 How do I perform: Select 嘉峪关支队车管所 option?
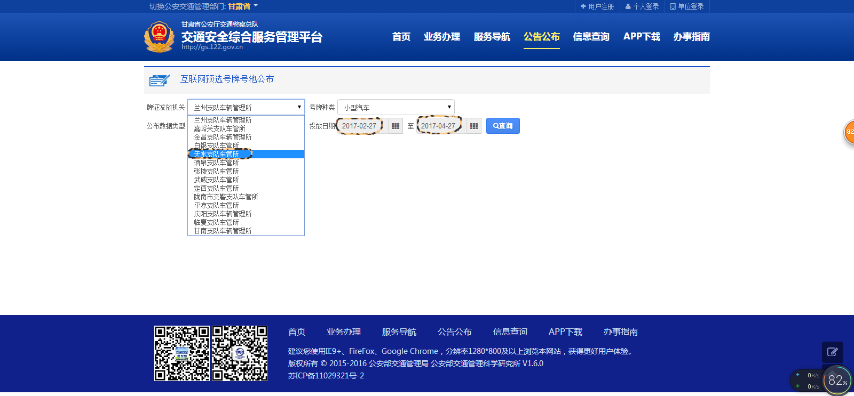coord(246,128)
